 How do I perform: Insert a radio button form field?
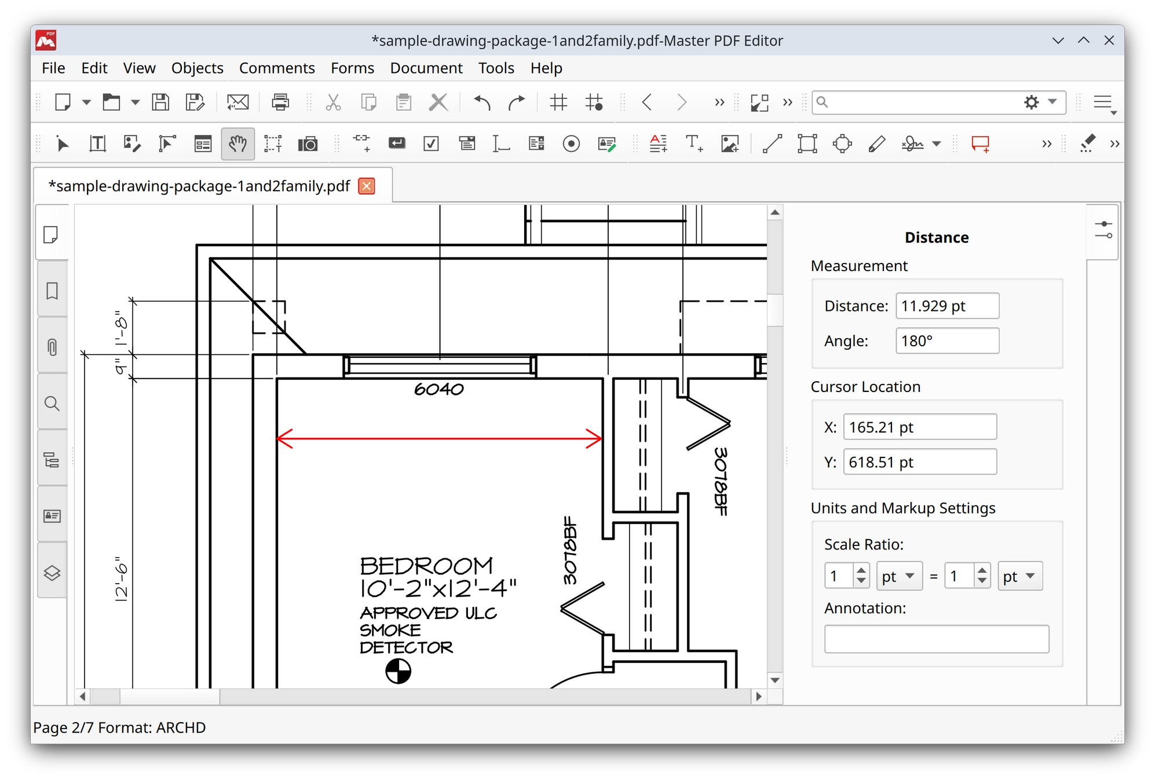coord(571,144)
